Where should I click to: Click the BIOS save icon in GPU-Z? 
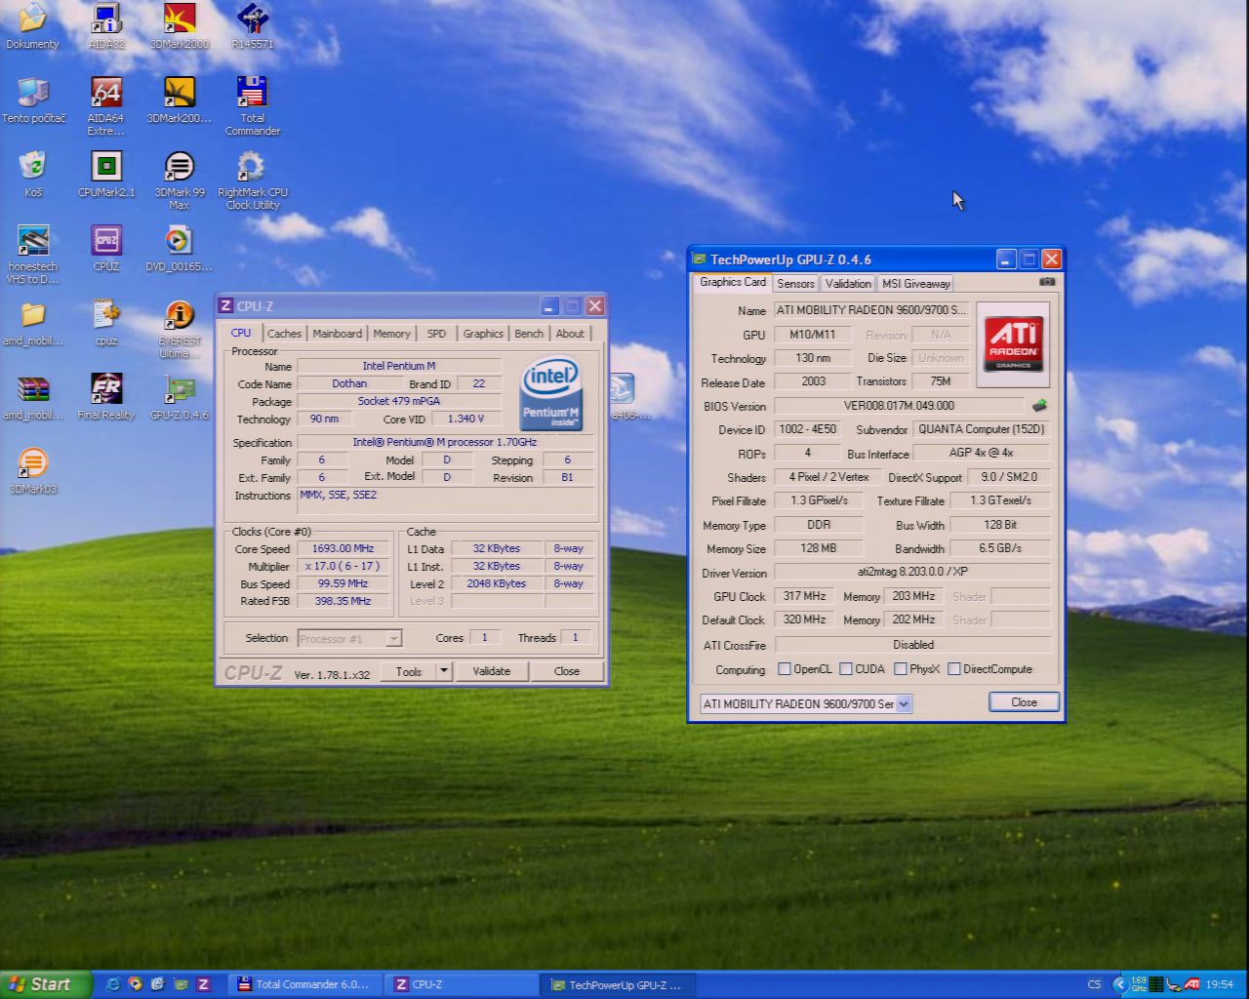(1039, 406)
